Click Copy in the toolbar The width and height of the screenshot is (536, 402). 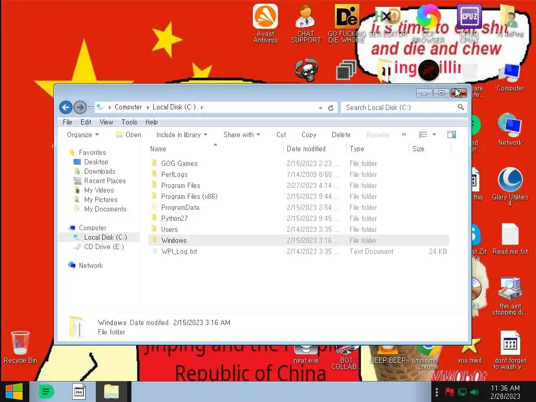[x=309, y=135]
